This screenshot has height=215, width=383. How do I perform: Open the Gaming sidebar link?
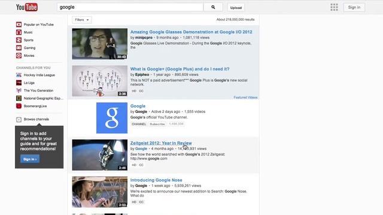click(29, 48)
